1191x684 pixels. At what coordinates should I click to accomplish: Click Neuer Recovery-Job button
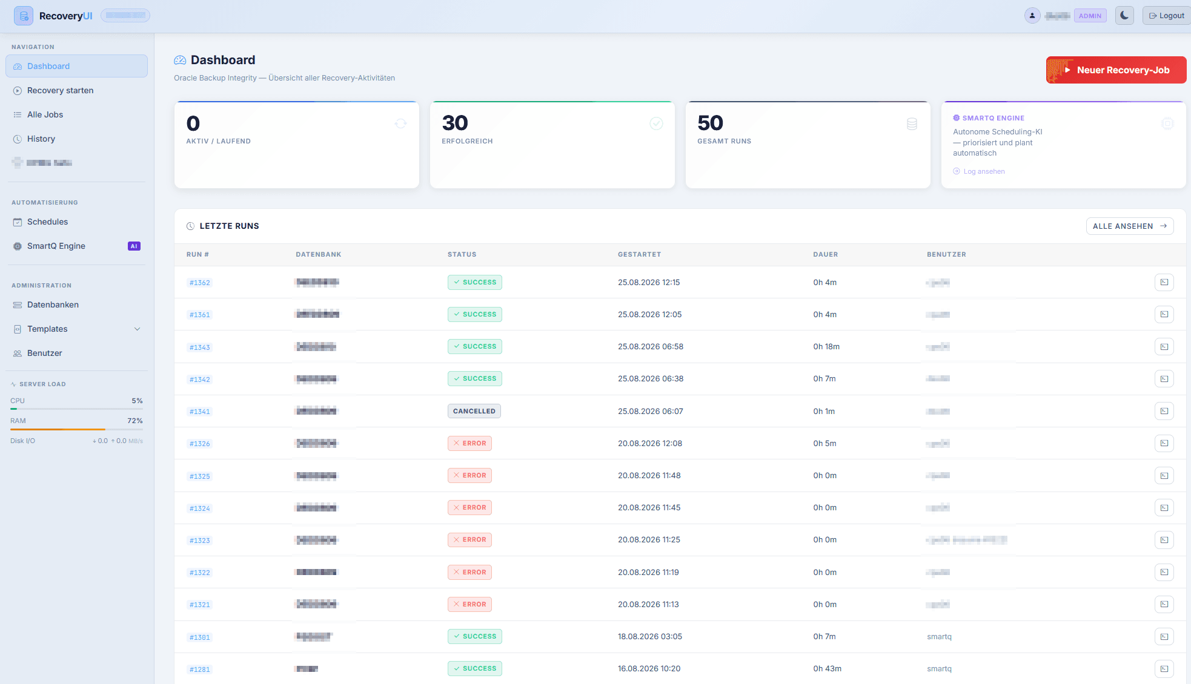click(x=1116, y=70)
